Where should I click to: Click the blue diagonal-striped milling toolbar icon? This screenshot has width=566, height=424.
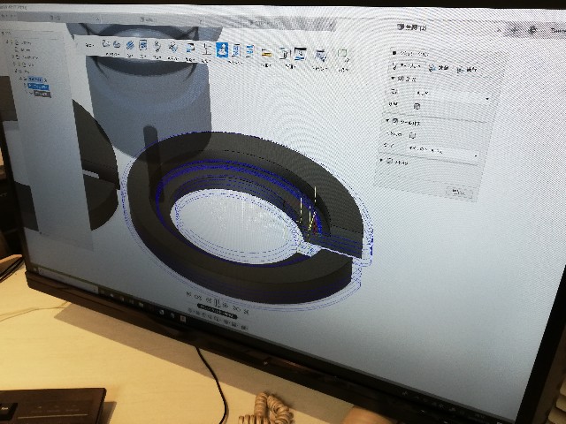130,45
